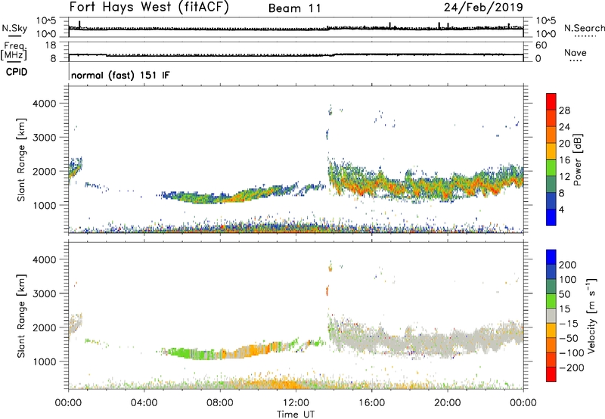This screenshot has height=419, width=605.
Task: Click the light green 12-16 dB Power colorbar segment
Action: 551,167
